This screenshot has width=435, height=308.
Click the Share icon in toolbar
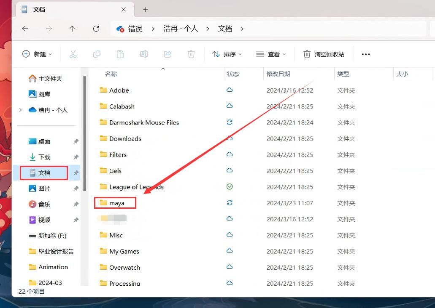tap(168, 54)
